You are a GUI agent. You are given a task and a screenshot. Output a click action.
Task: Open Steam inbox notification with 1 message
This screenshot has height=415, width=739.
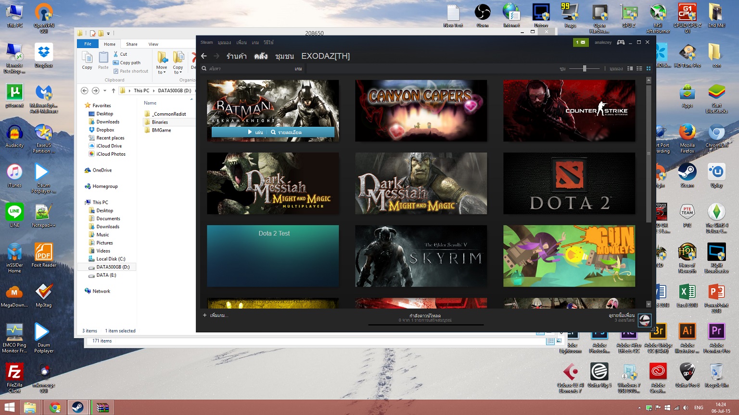click(581, 42)
